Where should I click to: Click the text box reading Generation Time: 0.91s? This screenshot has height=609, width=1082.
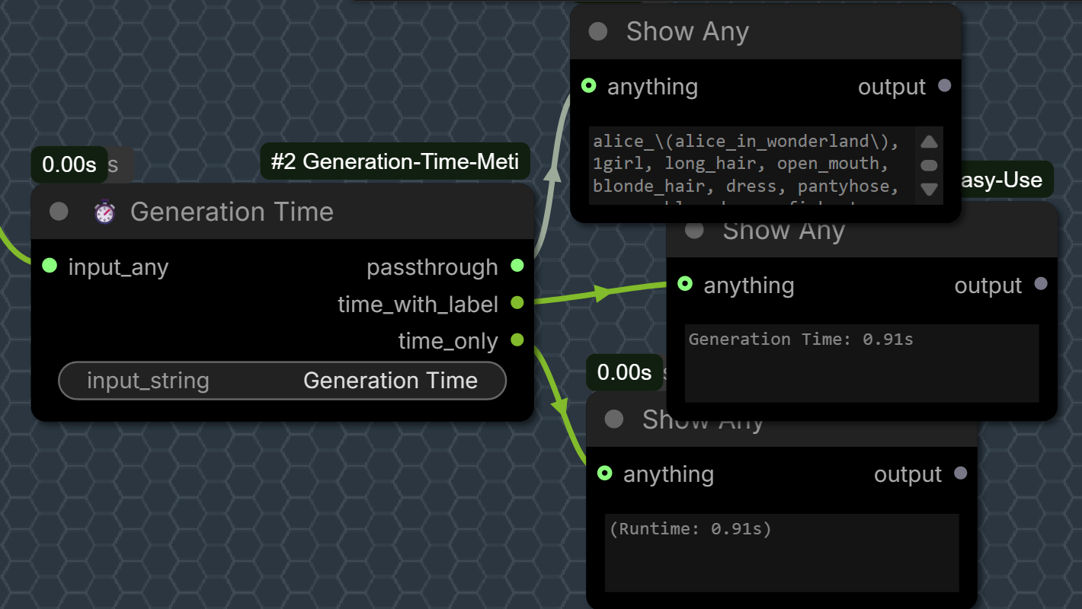tap(862, 363)
